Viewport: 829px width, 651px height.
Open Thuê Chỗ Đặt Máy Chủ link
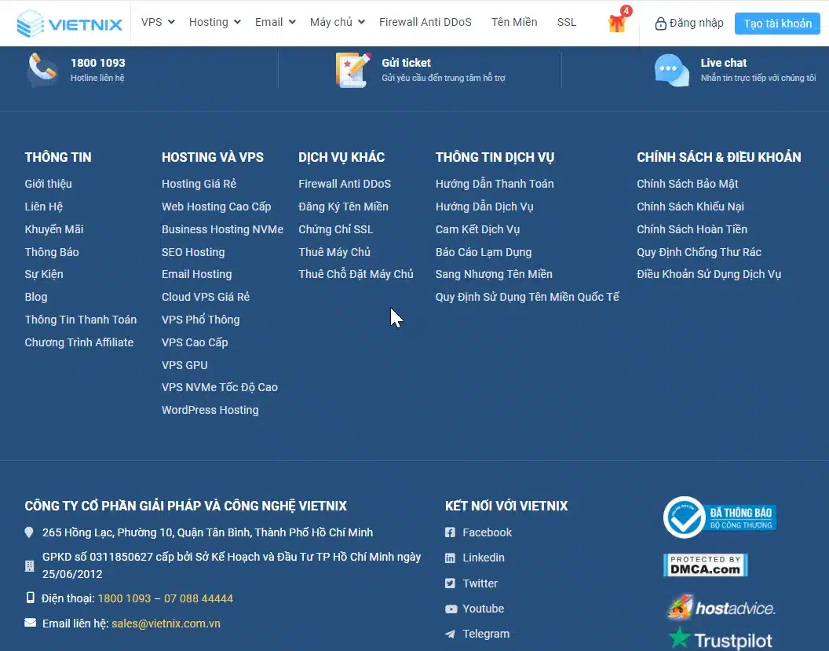pyautogui.click(x=356, y=275)
